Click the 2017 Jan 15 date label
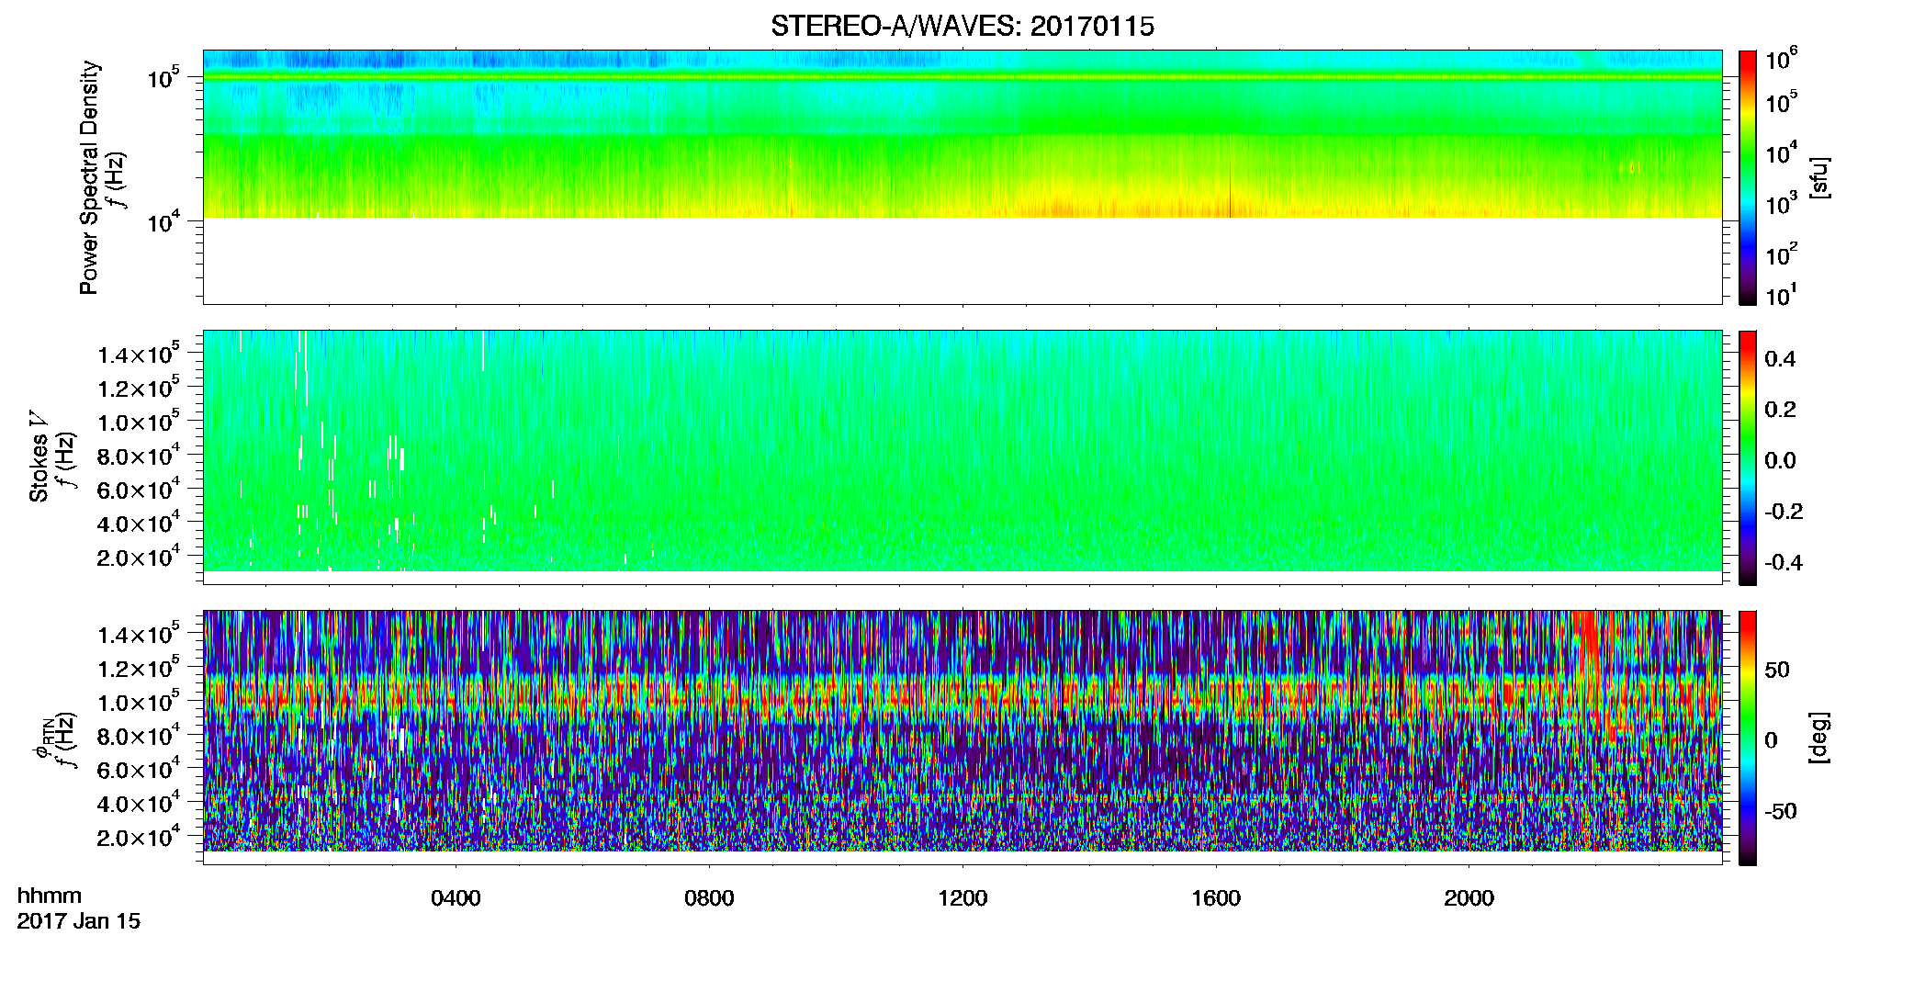The height and width of the screenshot is (992, 1925). click(x=79, y=921)
